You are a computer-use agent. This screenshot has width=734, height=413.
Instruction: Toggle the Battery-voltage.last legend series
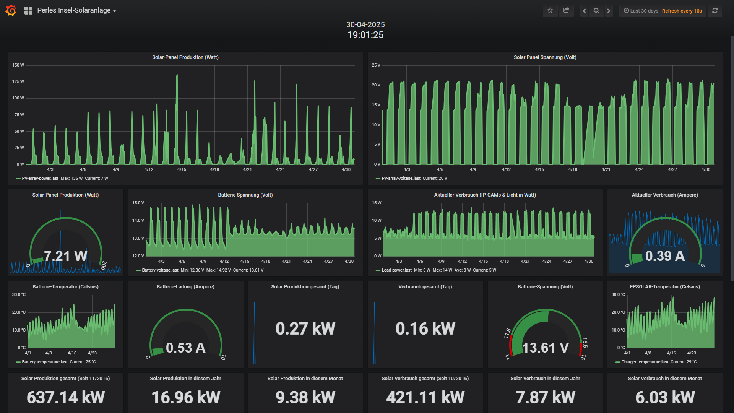click(160, 270)
